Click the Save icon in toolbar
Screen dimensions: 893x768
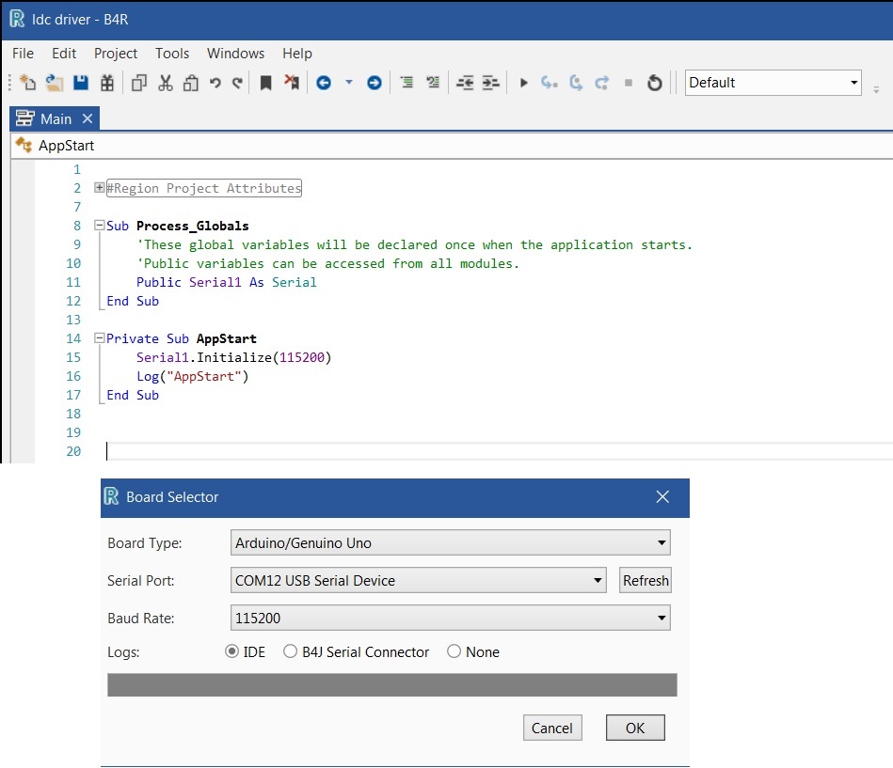click(x=81, y=83)
